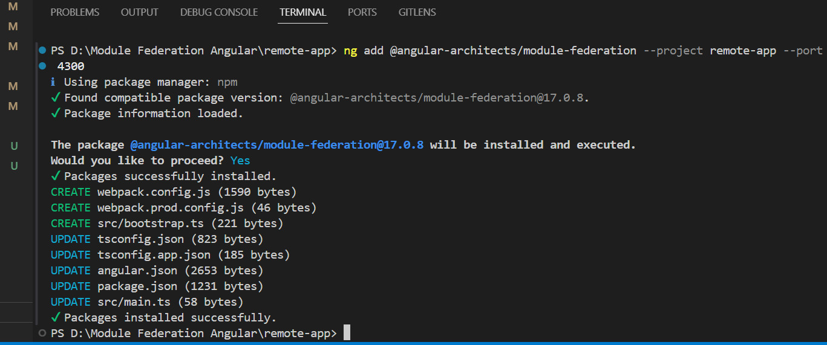Click info icon before 'Using package manager'
Image resolution: width=827 pixels, height=345 pixels.
[x=53, y=82]
